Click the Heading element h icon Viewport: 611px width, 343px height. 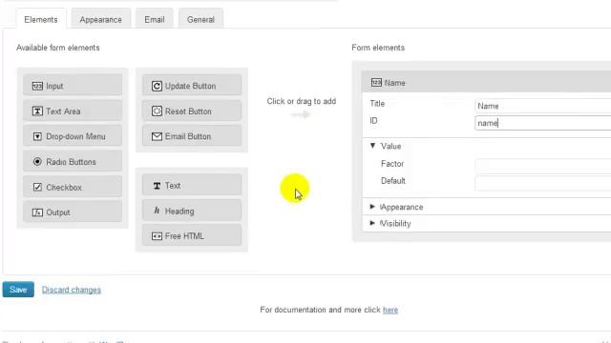point(157,211)
